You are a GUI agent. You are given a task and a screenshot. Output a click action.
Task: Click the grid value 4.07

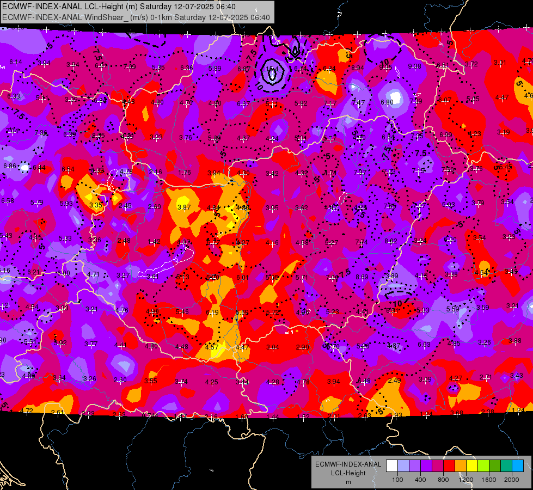pos(183,242)
